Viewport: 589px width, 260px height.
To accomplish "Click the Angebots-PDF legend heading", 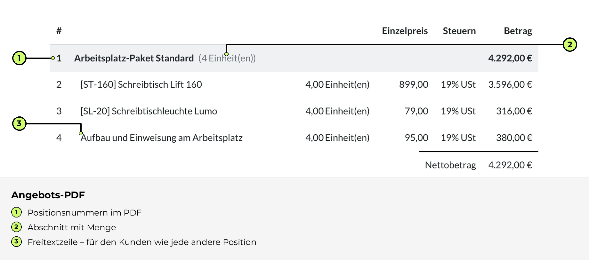I will coord(48,195).
